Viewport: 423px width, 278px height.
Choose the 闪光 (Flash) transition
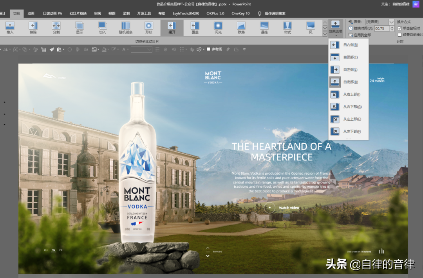tap(218, 28)
